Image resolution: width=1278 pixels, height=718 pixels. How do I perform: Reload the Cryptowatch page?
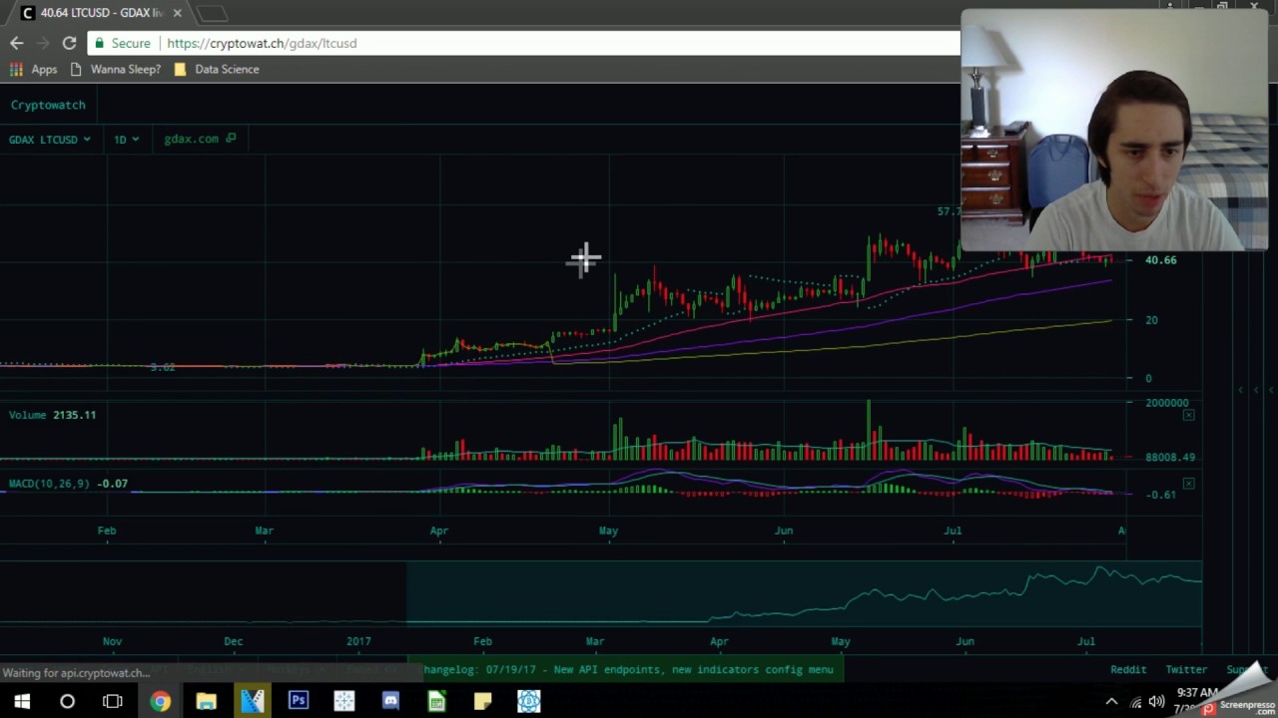coord(69,43)
